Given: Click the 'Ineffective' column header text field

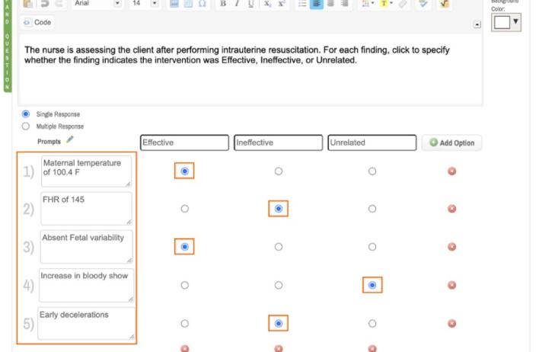Looking at the screenshot, I should [278, 143].
